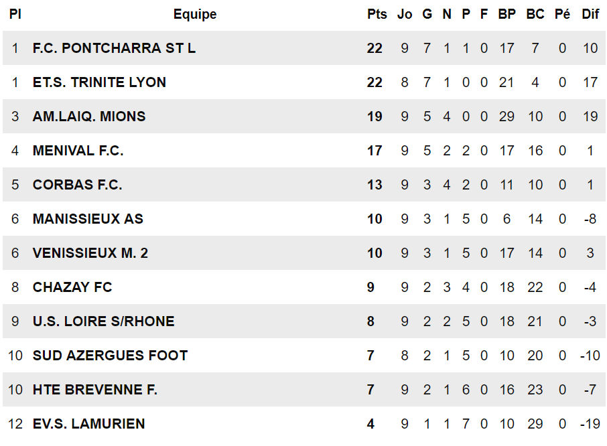The height and width of the screenshot is (446, 607).
Task: Click the Pé column header
Action: coord(563,14)
